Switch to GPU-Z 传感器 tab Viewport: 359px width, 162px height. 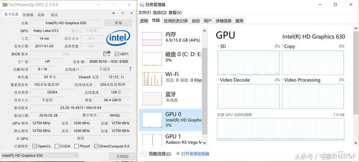pyautogui.click(x=28, y=15)
